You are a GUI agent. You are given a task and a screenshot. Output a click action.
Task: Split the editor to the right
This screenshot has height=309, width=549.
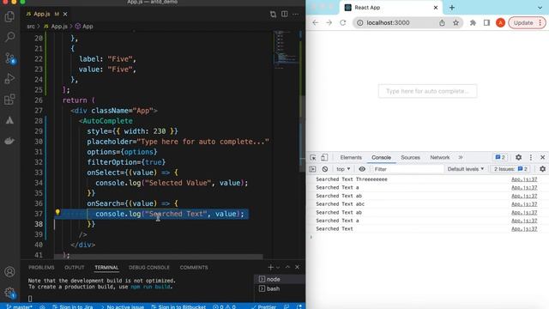[284, 14]
